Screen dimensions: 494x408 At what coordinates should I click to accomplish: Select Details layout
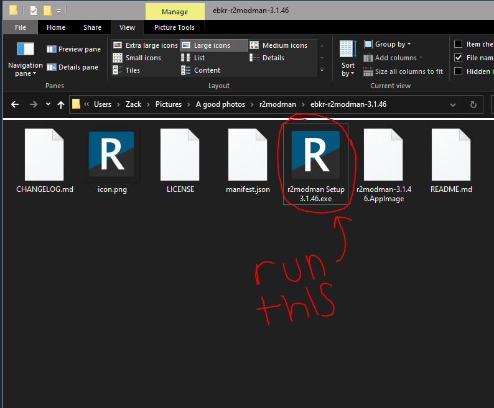[267, 58]
